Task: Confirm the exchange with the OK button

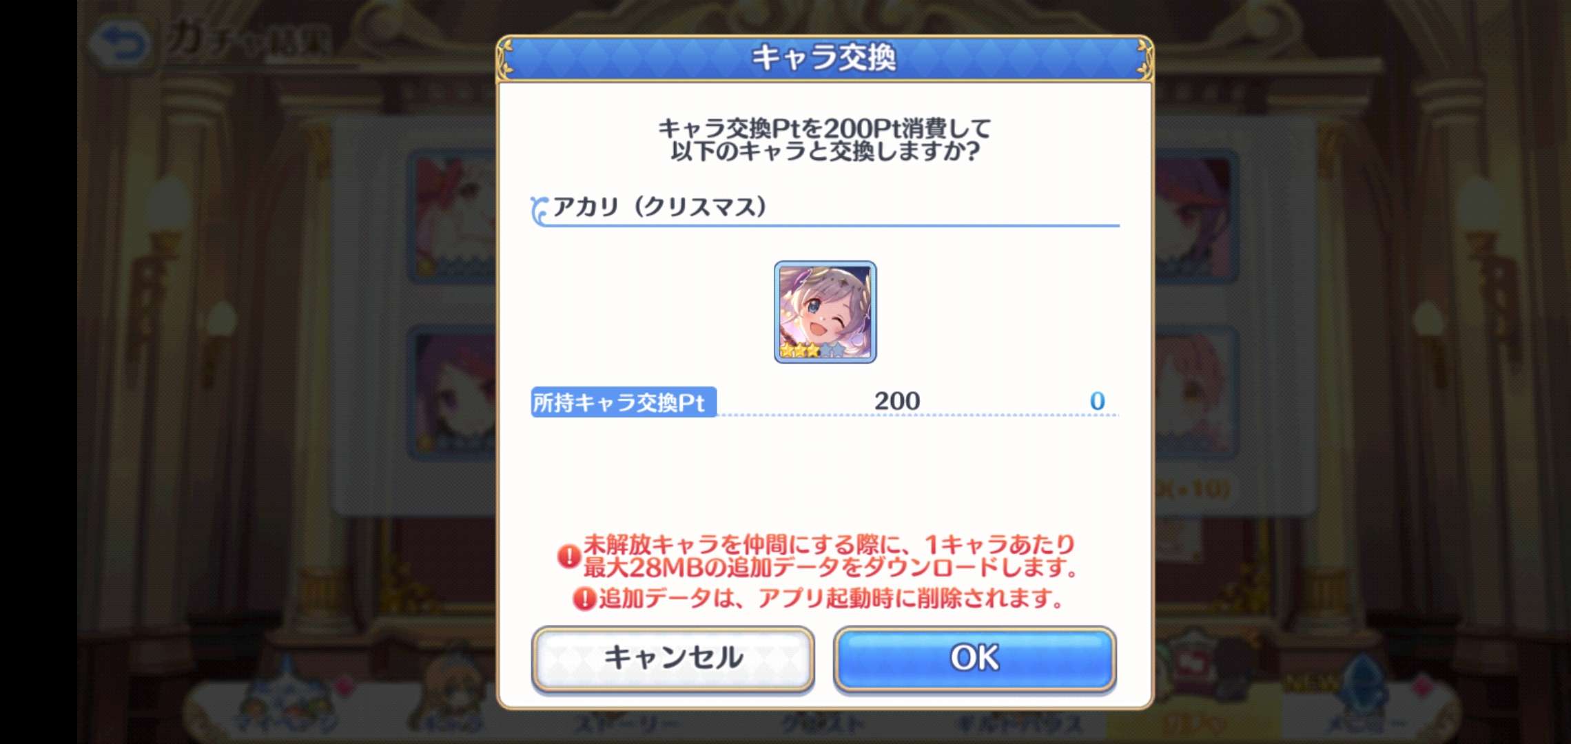Action: 974,658
